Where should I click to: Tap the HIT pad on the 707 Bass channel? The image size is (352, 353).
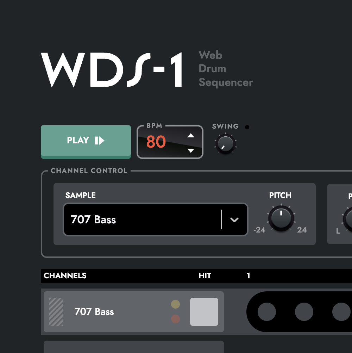(x=204, y=312)
